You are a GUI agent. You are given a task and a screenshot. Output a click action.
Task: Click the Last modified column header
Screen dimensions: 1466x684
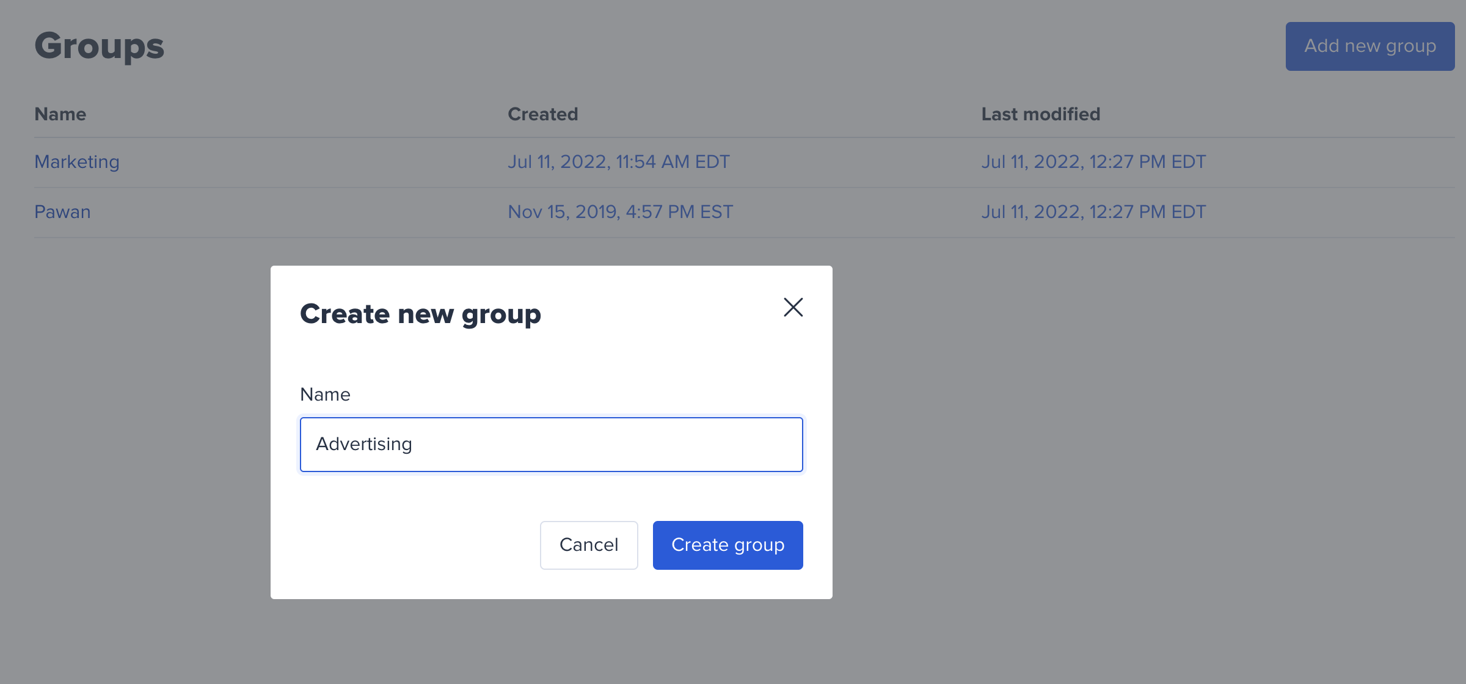(x=1040, y=114)
